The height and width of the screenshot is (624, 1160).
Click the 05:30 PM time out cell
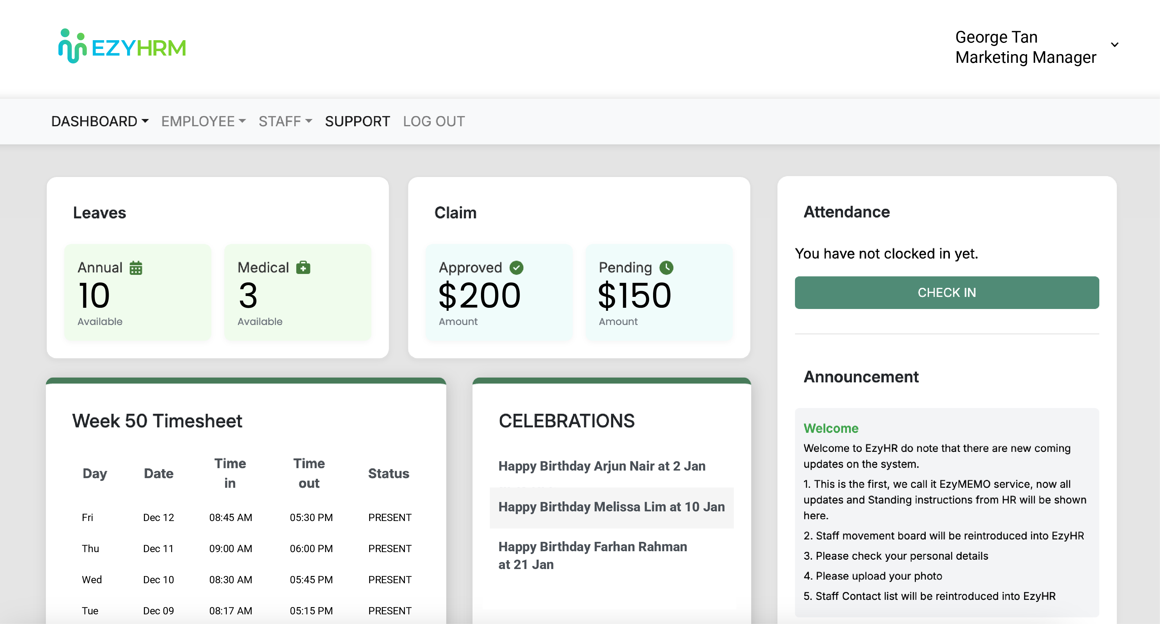point(311,518)
